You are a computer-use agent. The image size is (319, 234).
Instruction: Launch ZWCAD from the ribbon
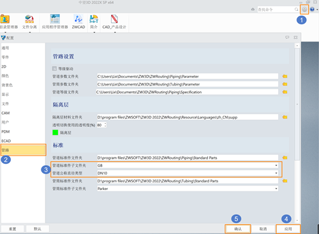[78, 22]
